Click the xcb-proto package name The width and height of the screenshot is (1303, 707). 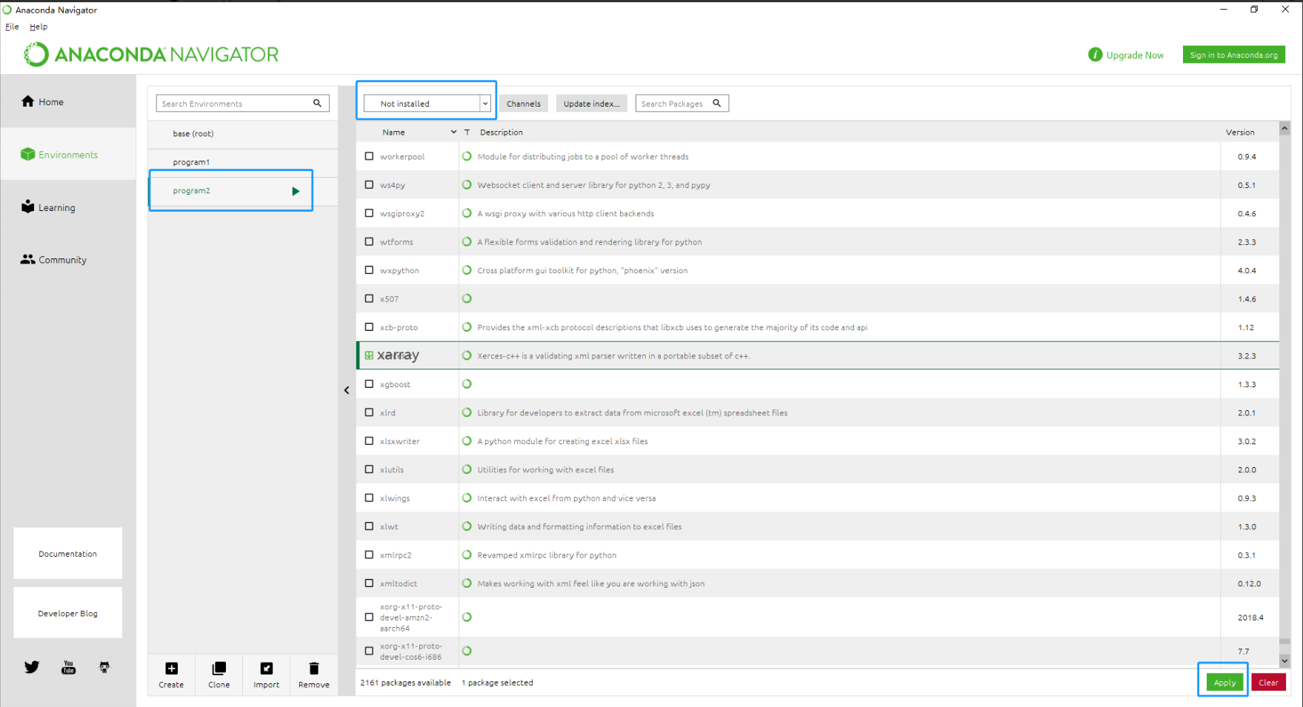point(399,327)
